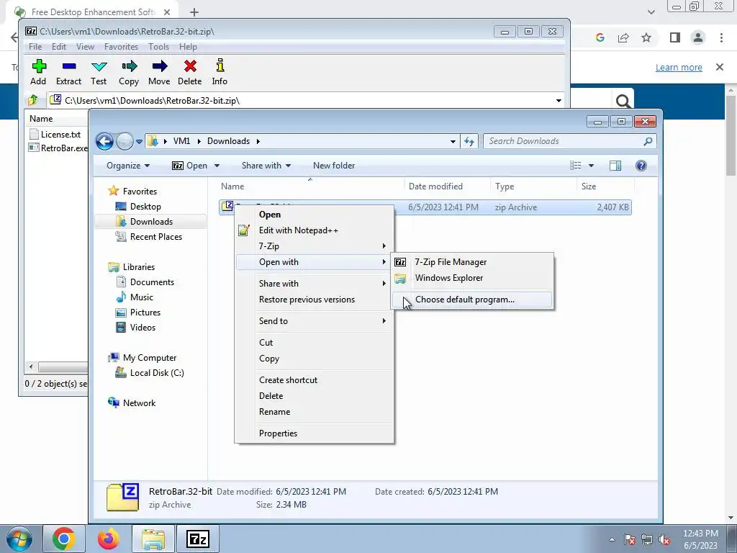Expand the 7-Zip address path dropdown
Image resolution: width=737 pixels, height=553 pixels.
[559, 101]
